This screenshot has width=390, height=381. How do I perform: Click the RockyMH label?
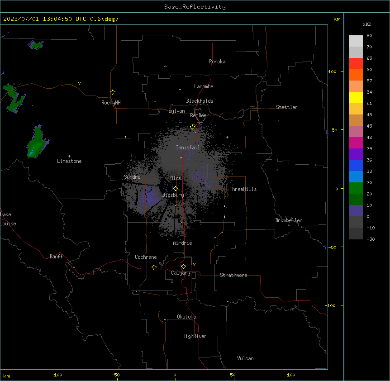pyautogui.click(x=111, y=103)
